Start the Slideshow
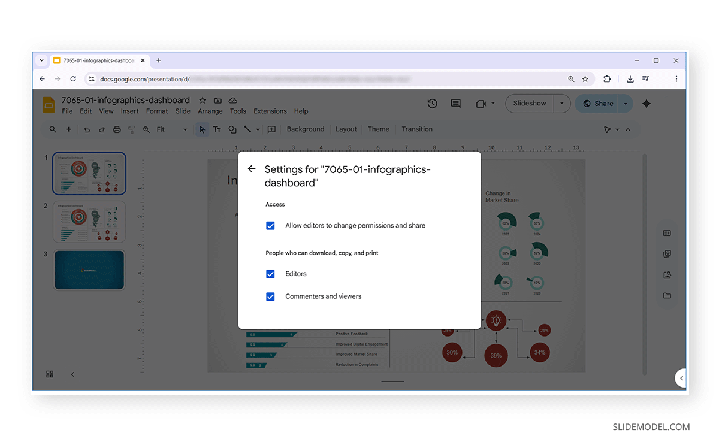 click(x=529, y=103)
